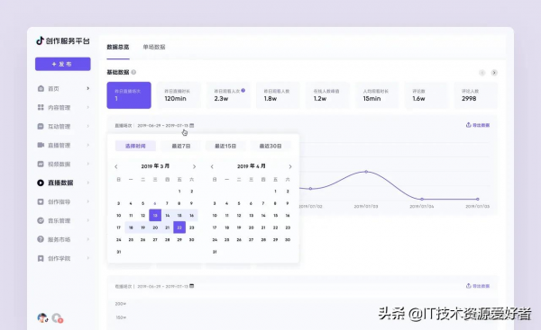Click the home icon beside 首页
The height and width of the screenshot is (330, 541).
pyautogui.click(x=41, y=89)
